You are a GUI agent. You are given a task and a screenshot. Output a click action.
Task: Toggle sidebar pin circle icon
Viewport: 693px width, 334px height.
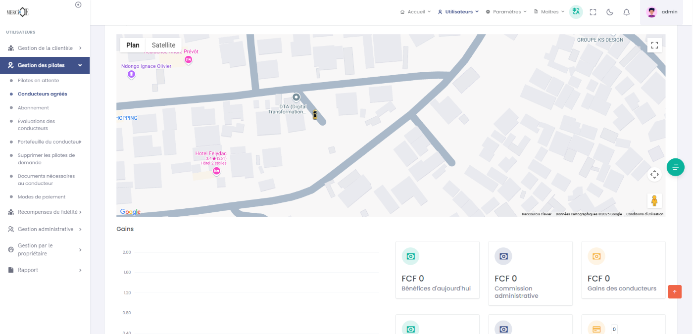[x=78, y=4]
